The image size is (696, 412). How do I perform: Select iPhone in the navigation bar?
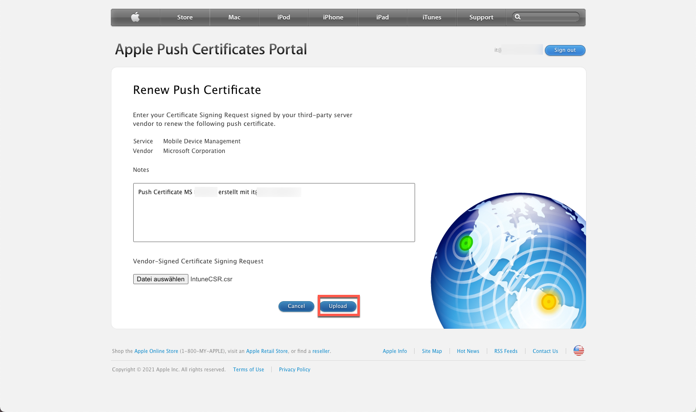pos(333,17)
